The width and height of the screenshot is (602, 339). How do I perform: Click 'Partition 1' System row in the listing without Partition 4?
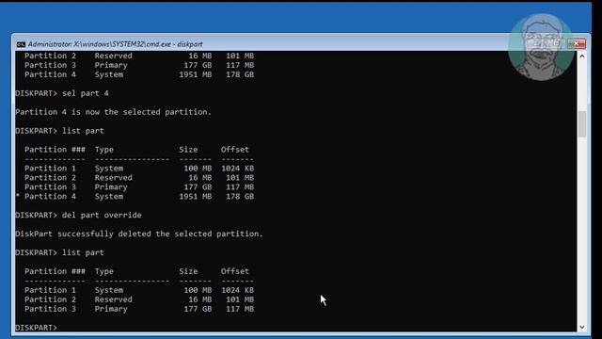(139, 290)
